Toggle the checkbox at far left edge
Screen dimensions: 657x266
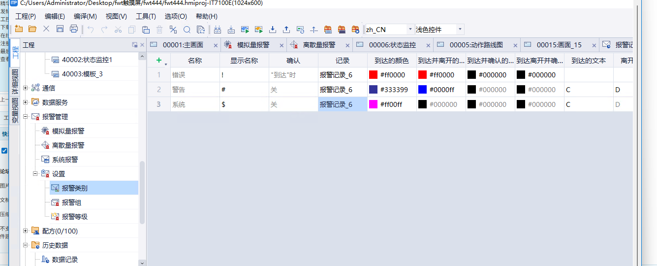[x=4, y=151]
